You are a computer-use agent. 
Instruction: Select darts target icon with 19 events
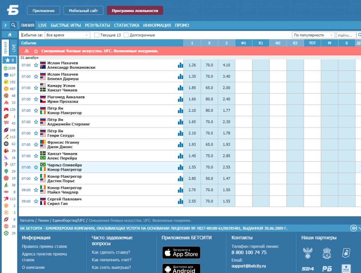[6, 178]
